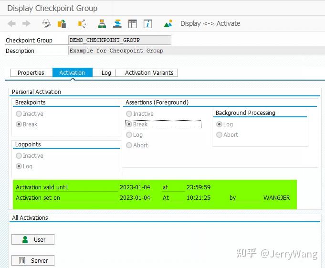Viewport: 325px width, 268px height.
Task: Click the "Activation valid until" label
Action: 42,187
